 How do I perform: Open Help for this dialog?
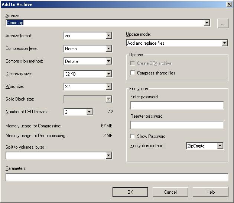[211, 192]
